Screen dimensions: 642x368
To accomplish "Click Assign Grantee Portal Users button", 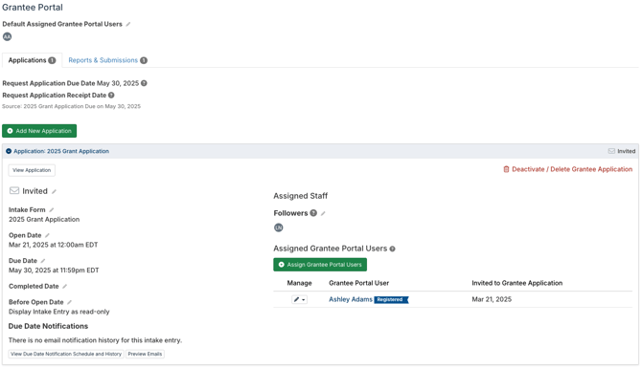I will [x=320, y=265].
